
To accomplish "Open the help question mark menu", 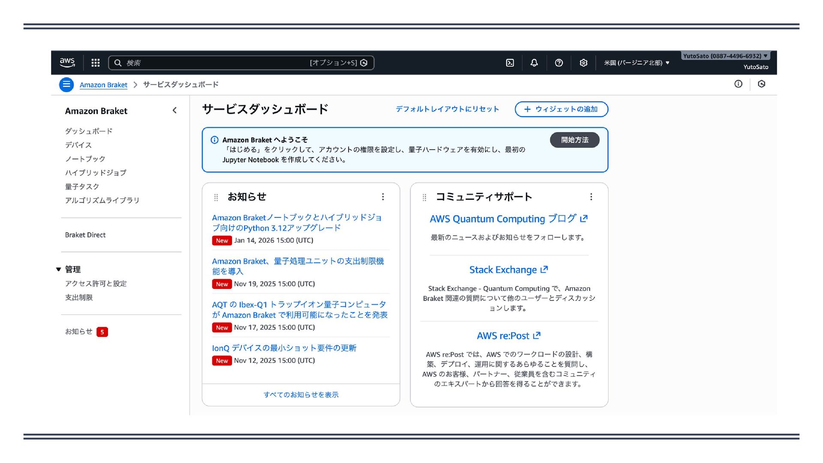I will (x=559, y=63).
